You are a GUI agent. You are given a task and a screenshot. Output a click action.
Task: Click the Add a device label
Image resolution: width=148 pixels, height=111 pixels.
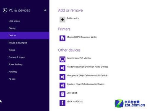click(x=73, y=18)
